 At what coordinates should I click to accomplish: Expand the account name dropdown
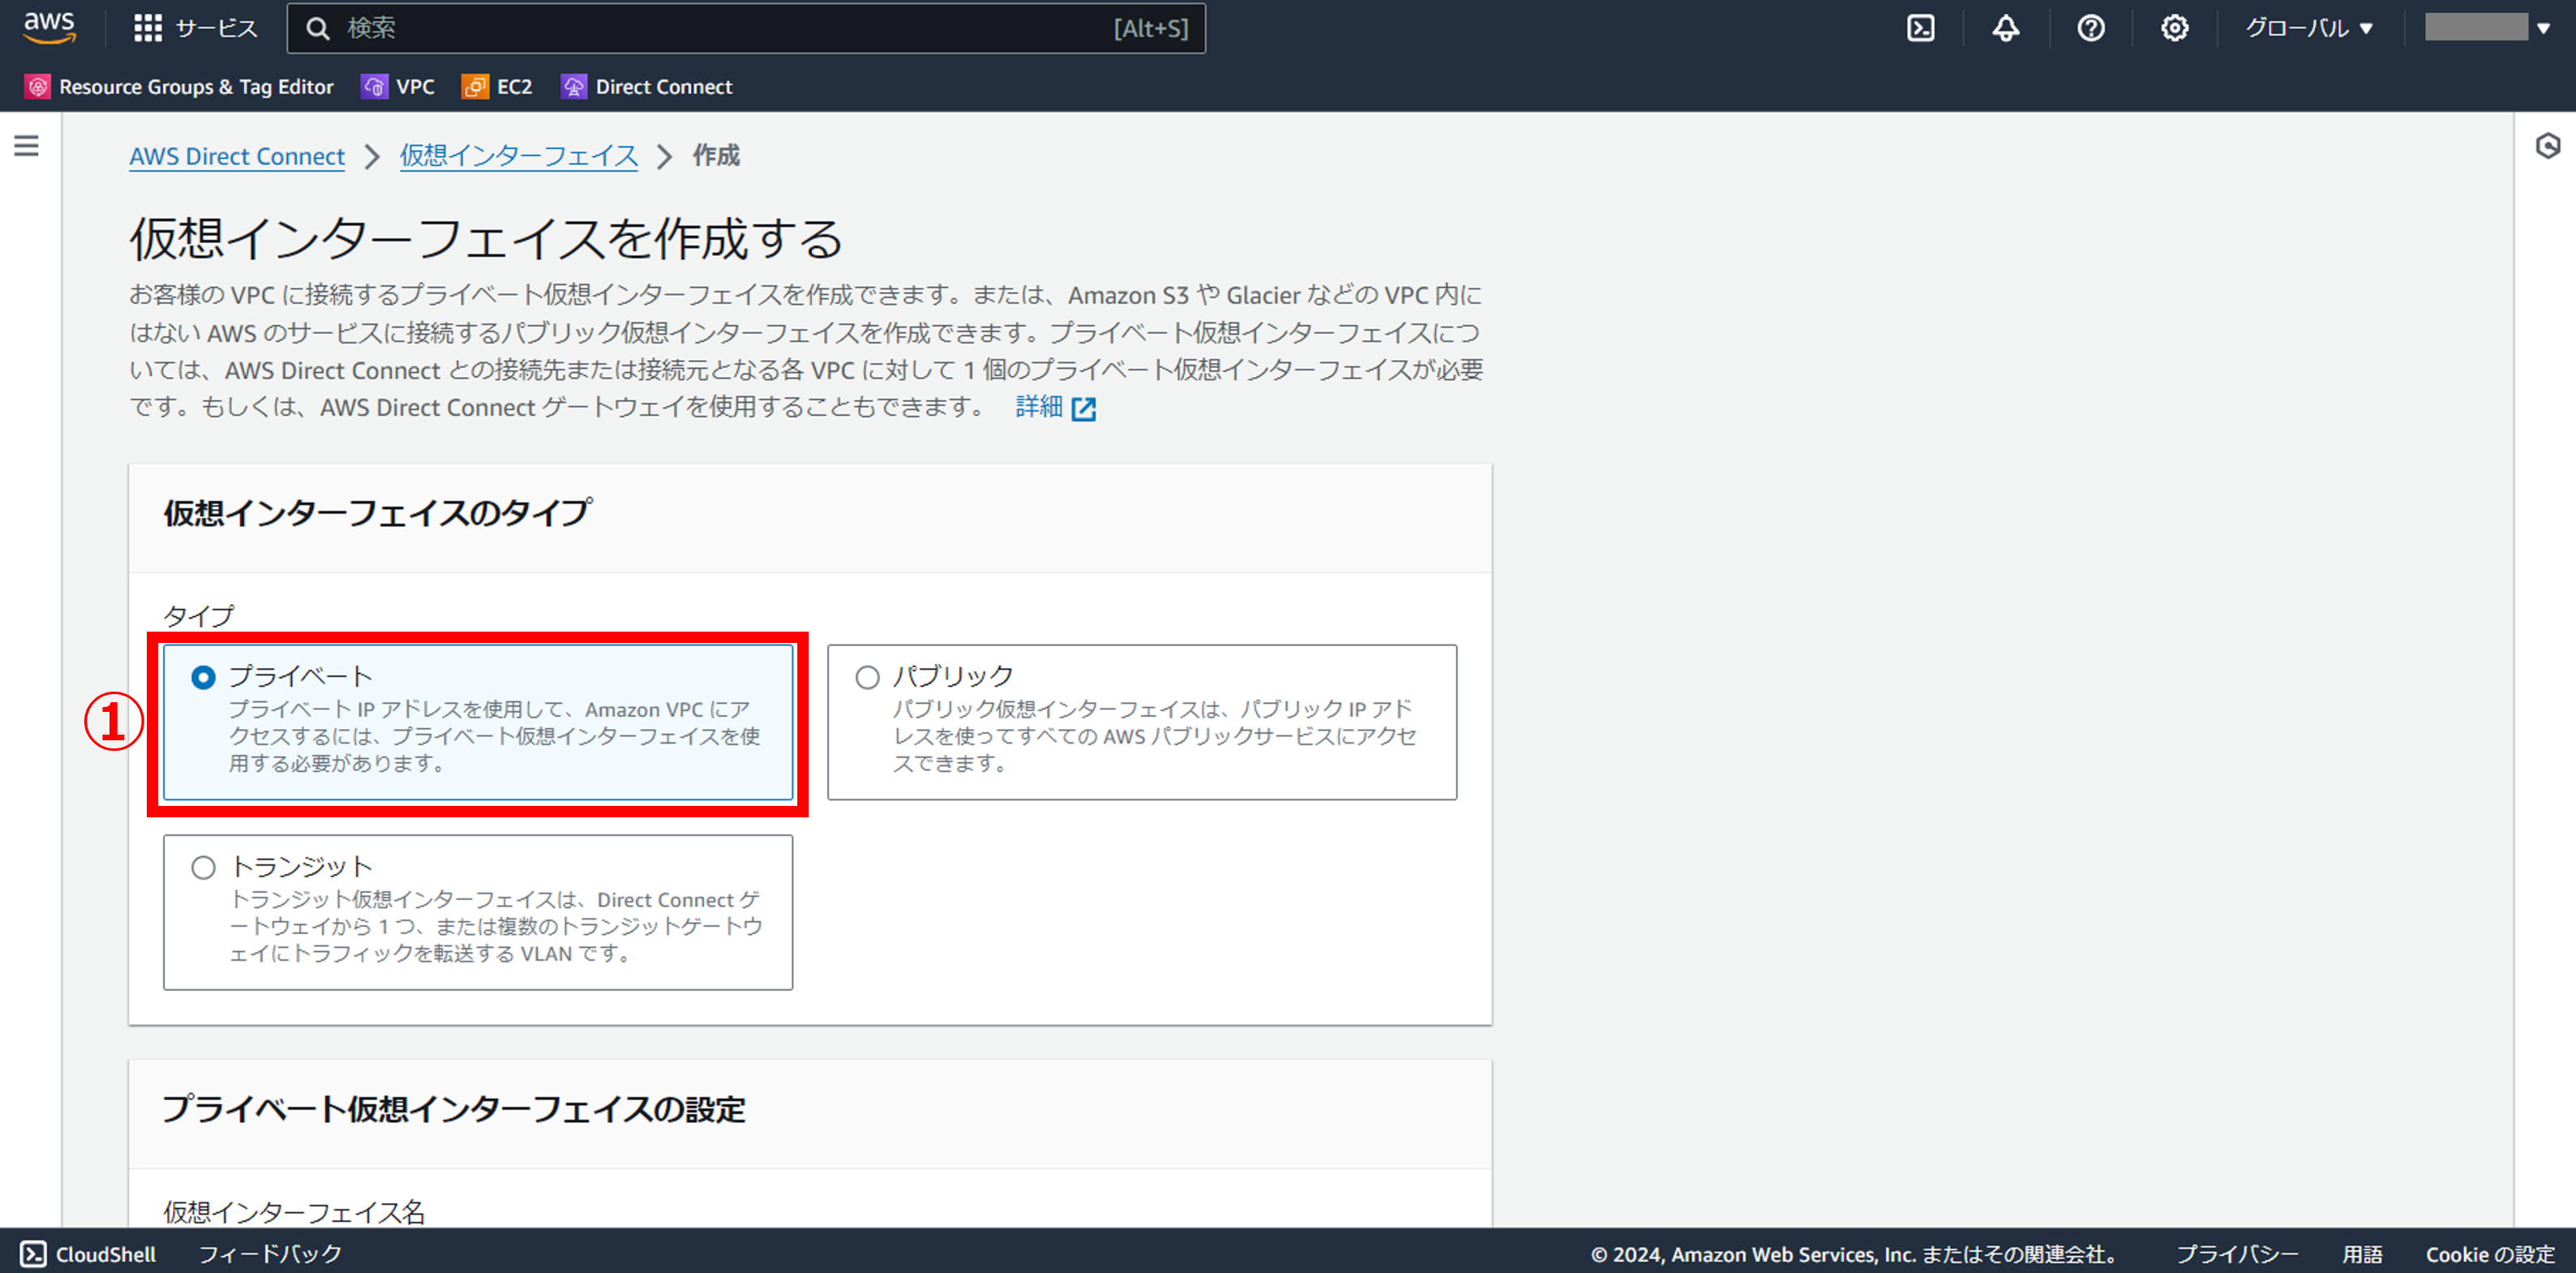2489,28
